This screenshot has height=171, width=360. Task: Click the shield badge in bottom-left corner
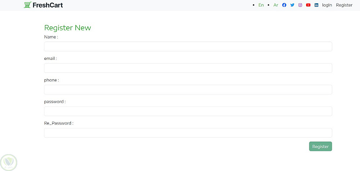tap(9, 162)
